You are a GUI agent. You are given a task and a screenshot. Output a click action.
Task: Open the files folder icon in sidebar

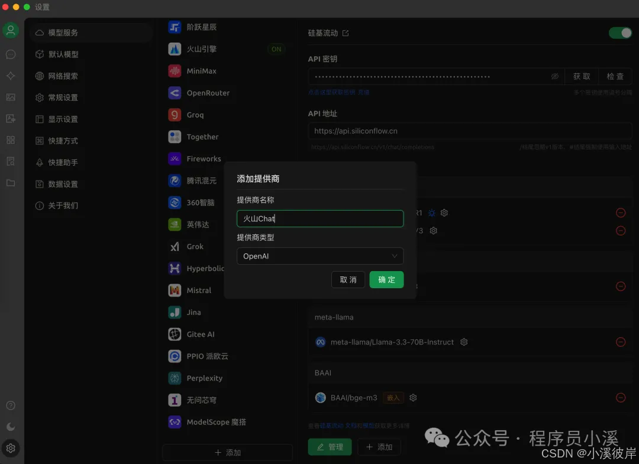(x=11, y=183)
